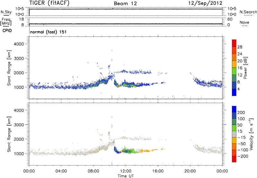Click the '04:00' time axis label

pyautogui.click(x=61, y=171)
